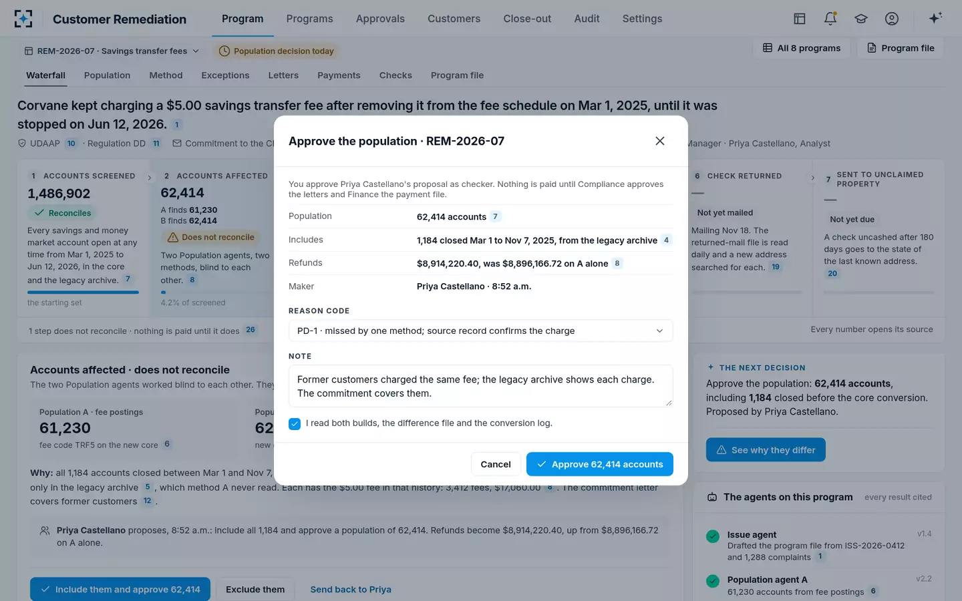962x601 pixels.
Task: Open citation 4 next to legacy archive
Action: tap(666, 240)
